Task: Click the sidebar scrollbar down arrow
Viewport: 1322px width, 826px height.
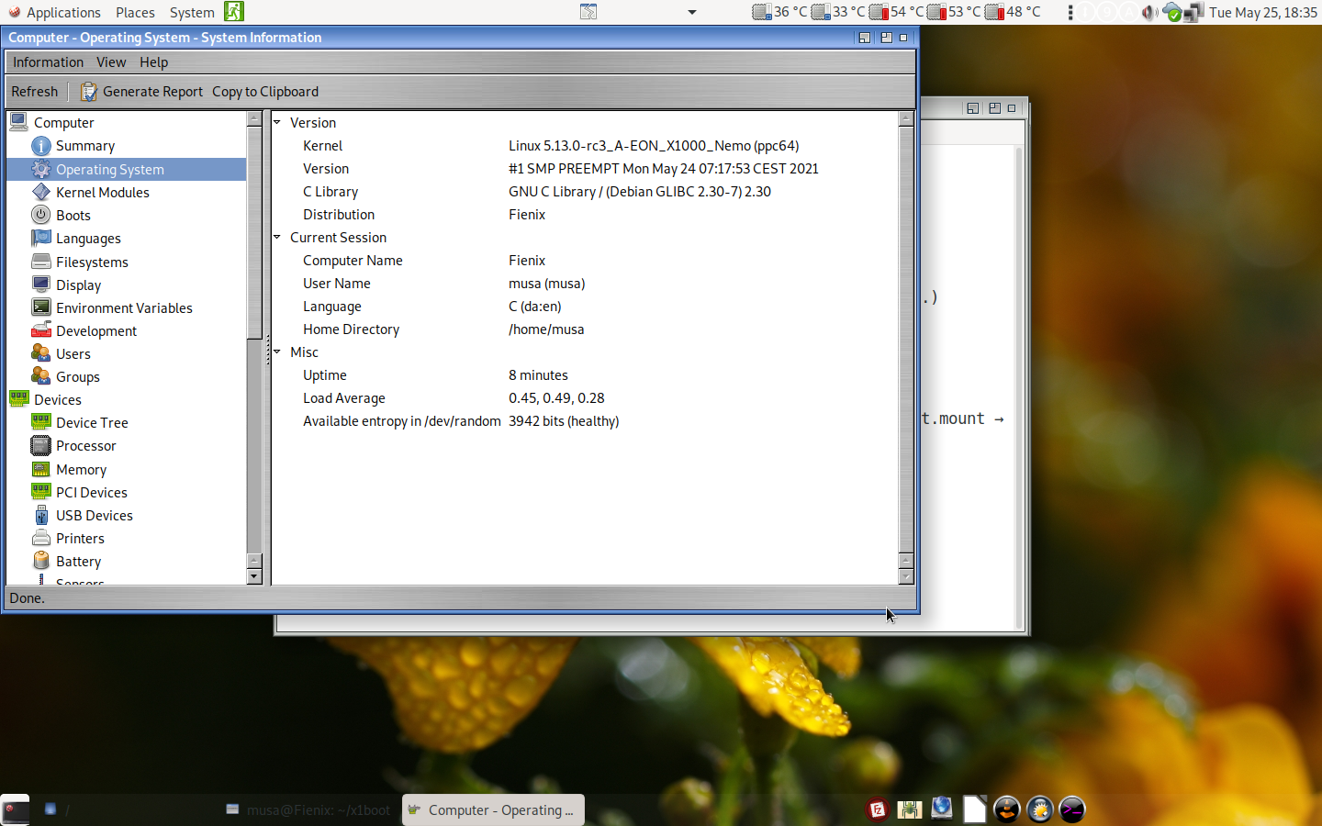Action: [x=254, y=576]
